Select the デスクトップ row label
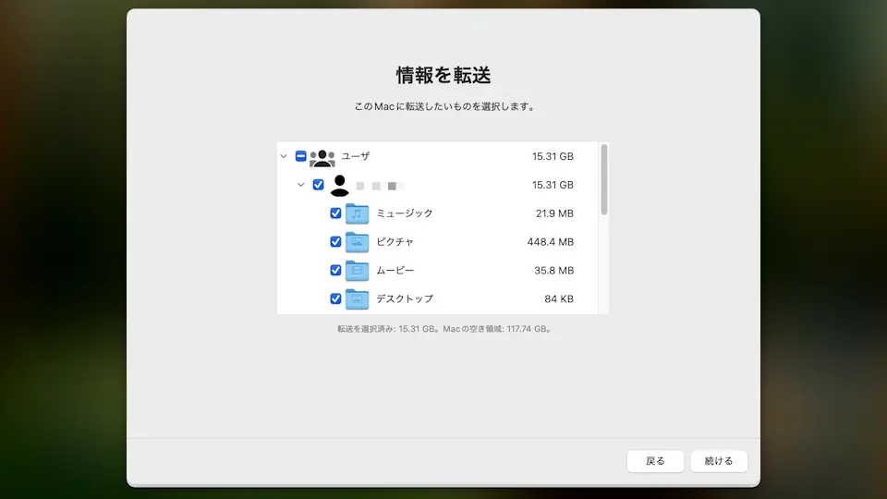Viewport: 887px width, 499px height. (x=404, y=298)
